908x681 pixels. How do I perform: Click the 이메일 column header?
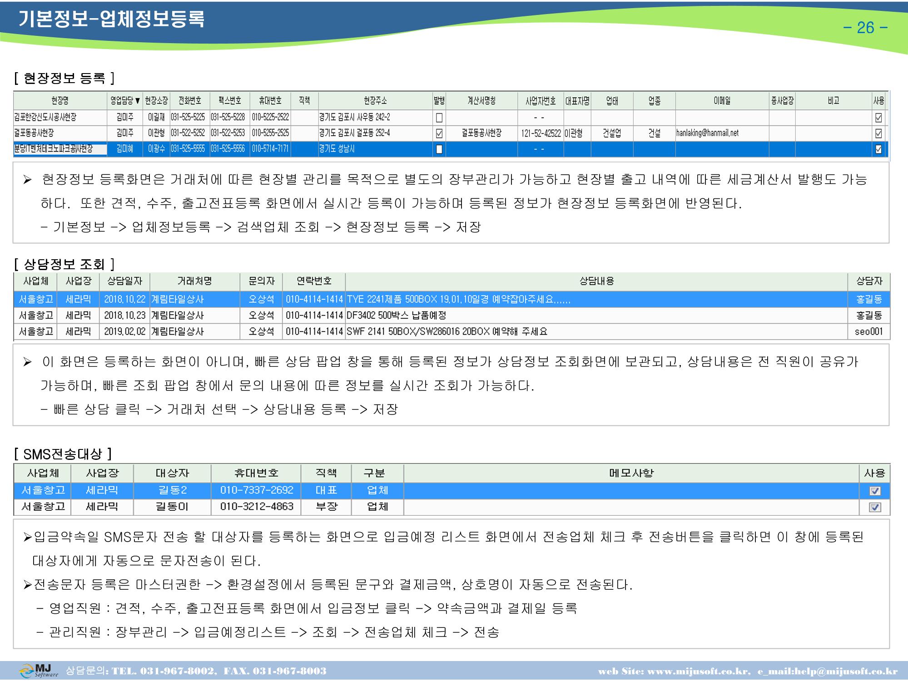(722, 101)
